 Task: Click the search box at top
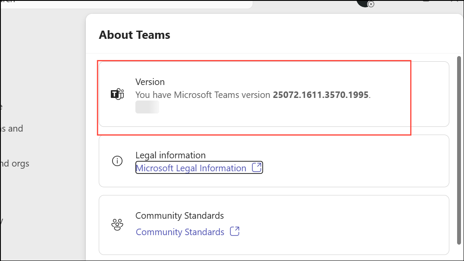coord(127,3)
